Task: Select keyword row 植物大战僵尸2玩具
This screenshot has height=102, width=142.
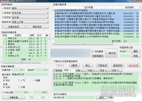Action: [x=25, y=41]
